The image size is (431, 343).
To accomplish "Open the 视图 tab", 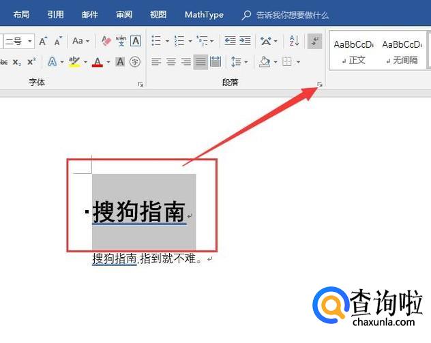I will click(x=158, y=14).
